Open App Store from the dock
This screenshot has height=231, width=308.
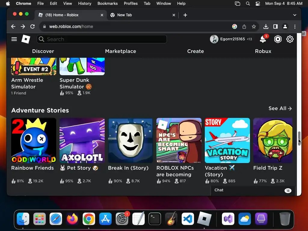(x=105, y=219)
